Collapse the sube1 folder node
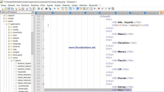 pos(4,21)
